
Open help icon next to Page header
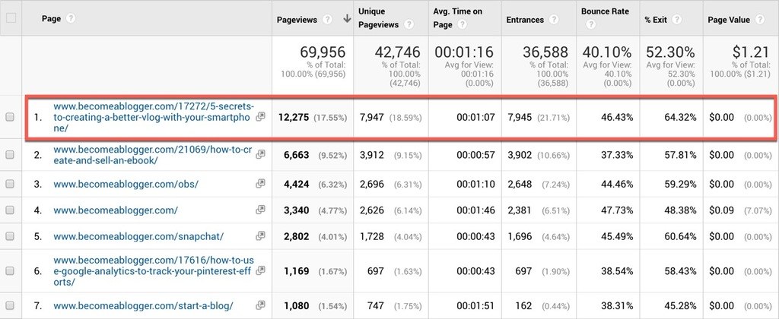click(71, 18)
